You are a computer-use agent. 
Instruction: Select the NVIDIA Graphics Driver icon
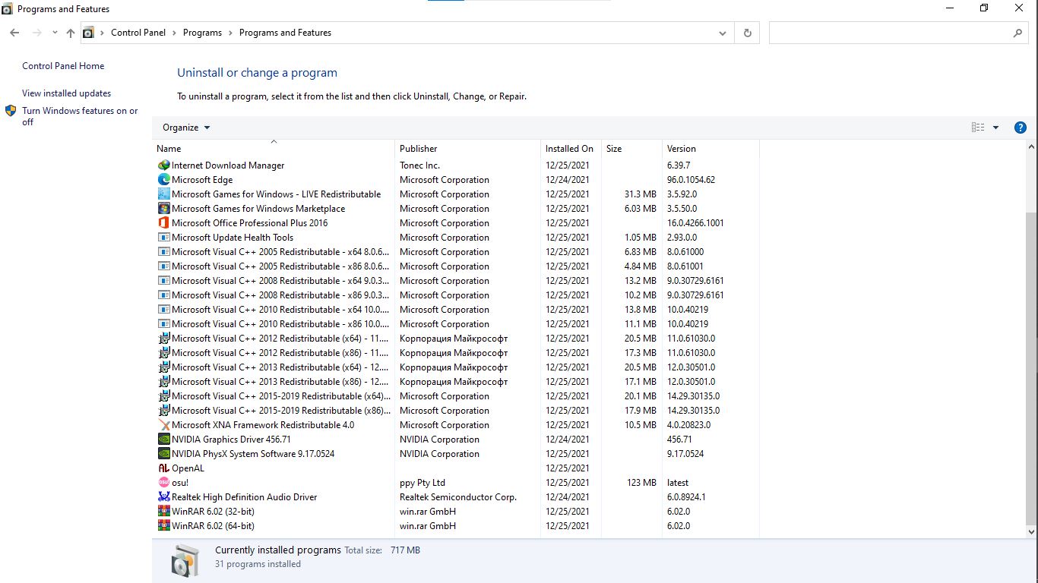pos(163,440)
